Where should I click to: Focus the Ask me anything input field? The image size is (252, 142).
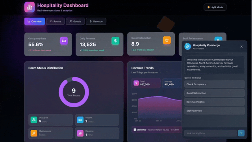click(210, 133)
